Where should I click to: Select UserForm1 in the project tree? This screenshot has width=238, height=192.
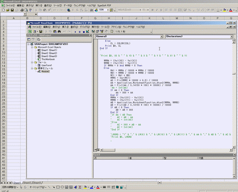pos(47,65)
